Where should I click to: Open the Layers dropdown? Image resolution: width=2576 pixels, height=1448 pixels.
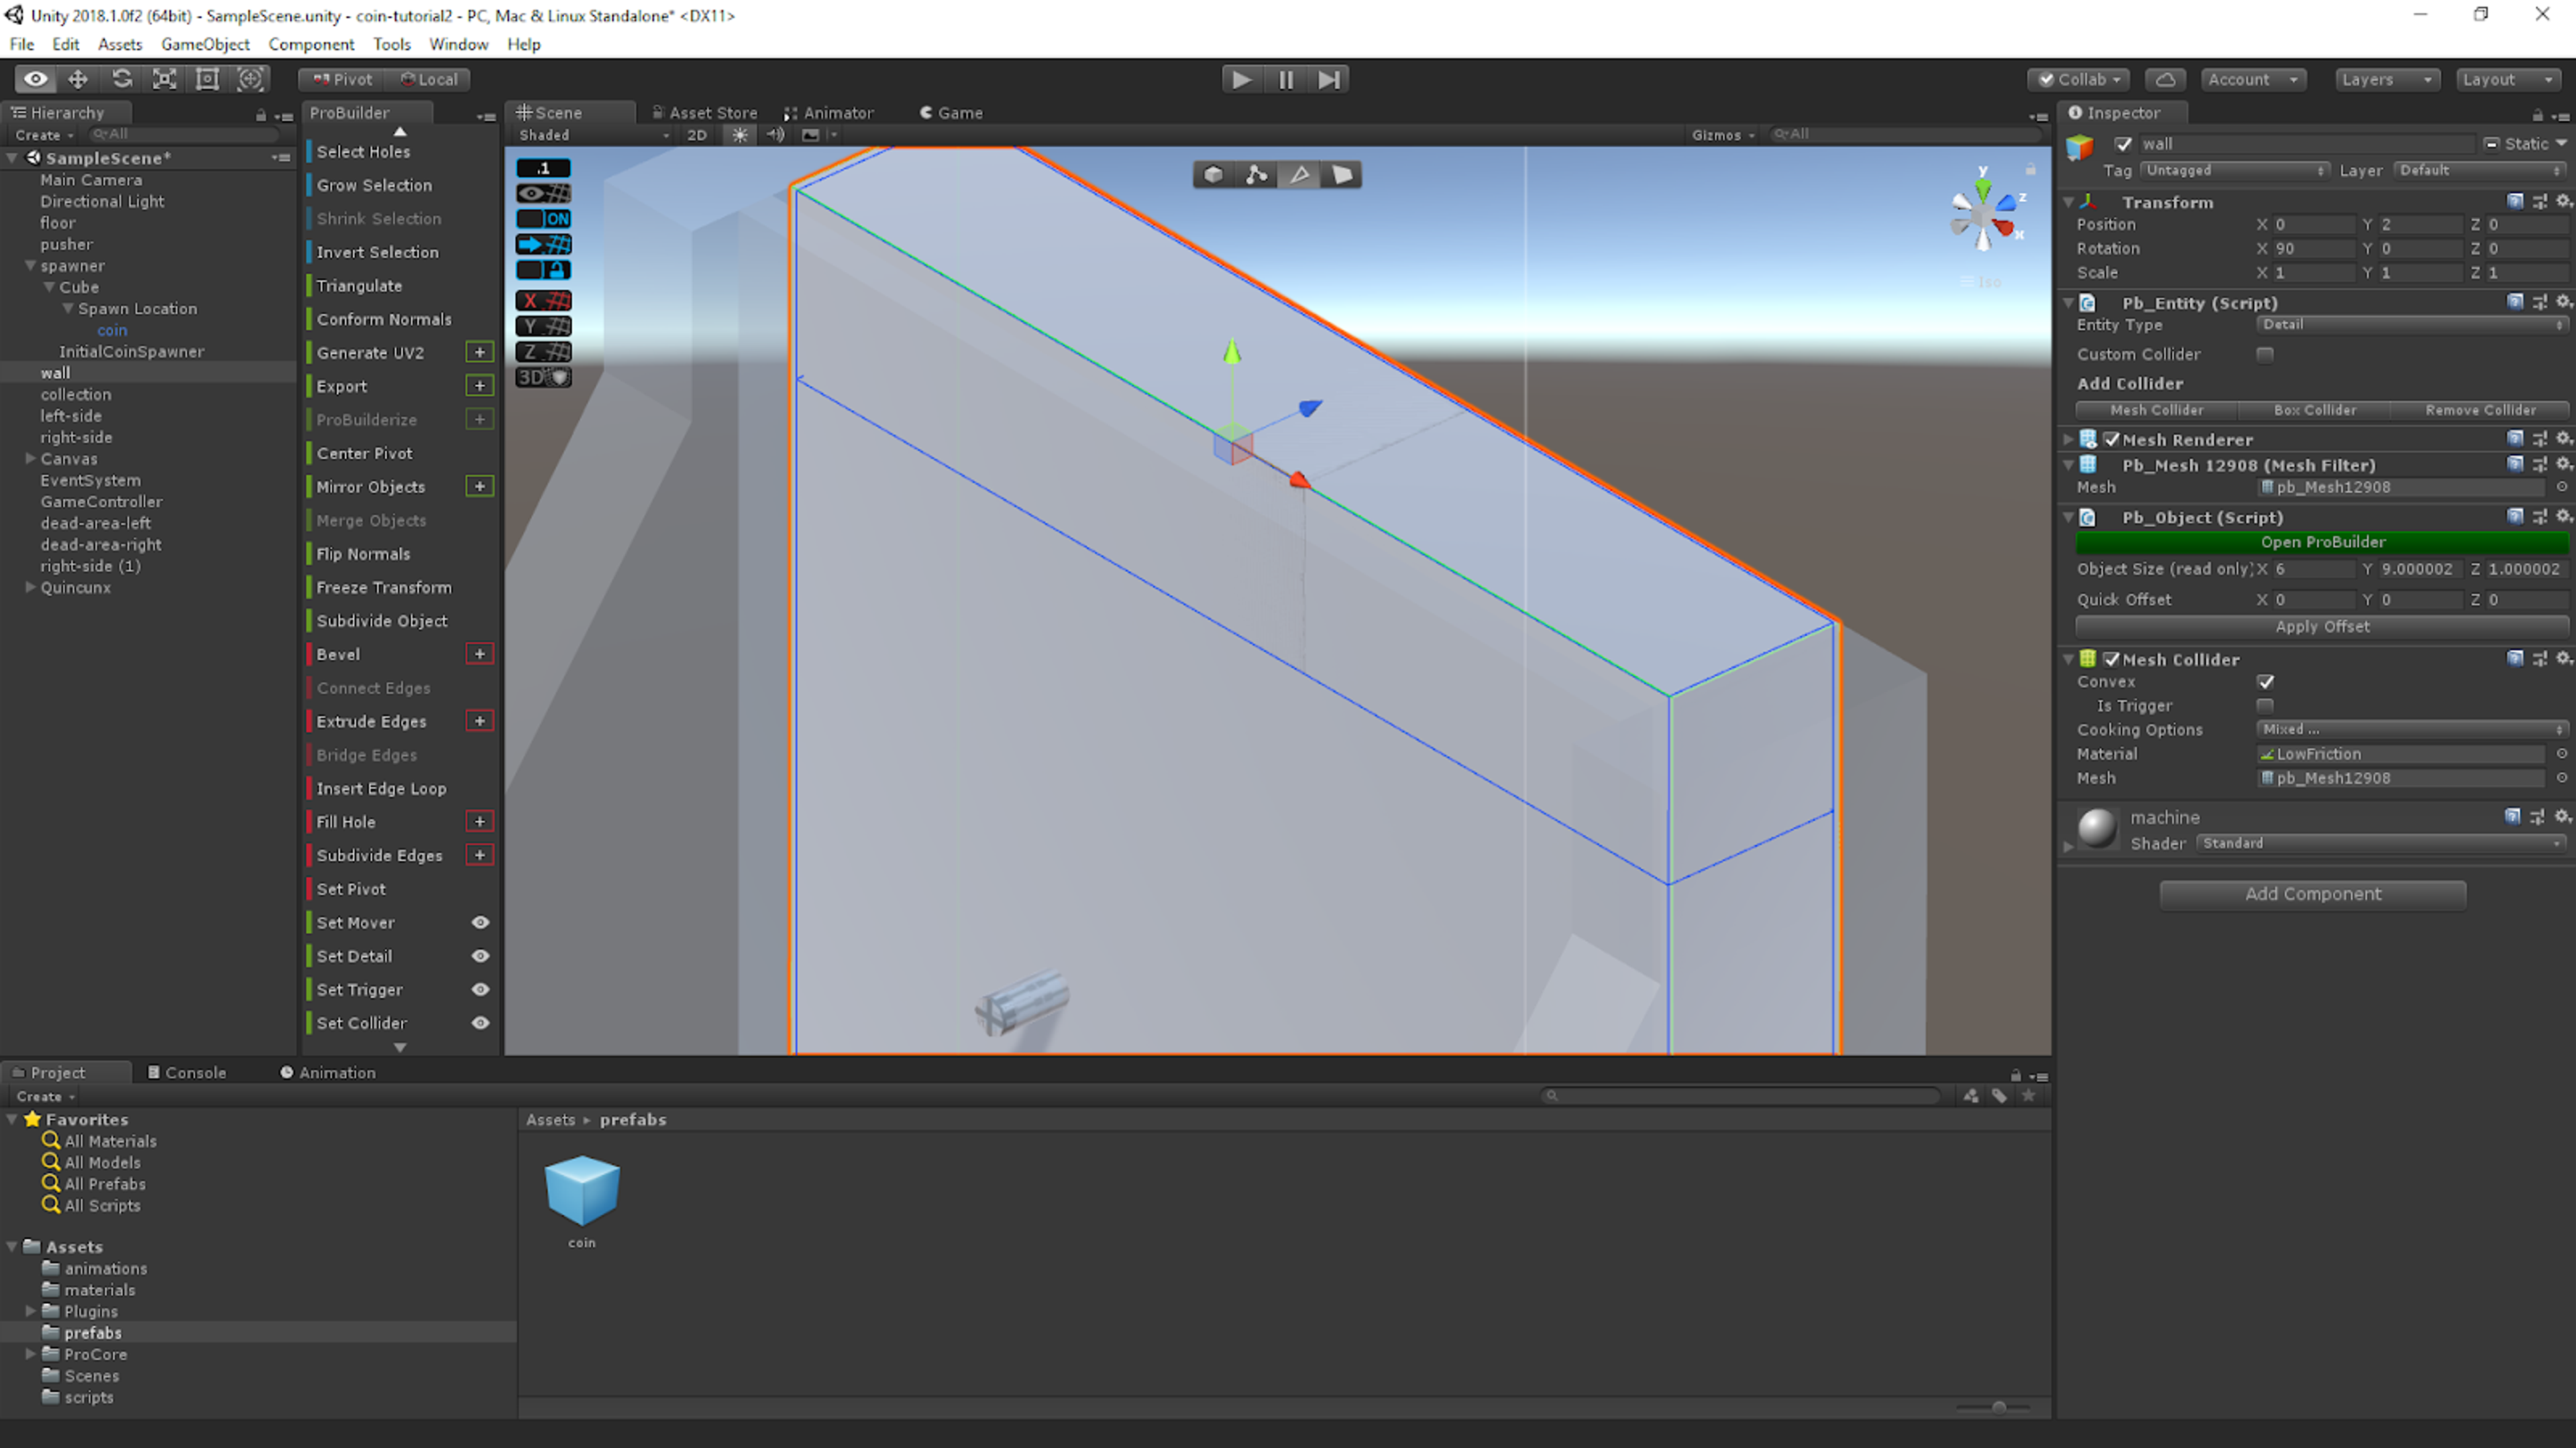pyautogui.click(x=2387, y=79)
